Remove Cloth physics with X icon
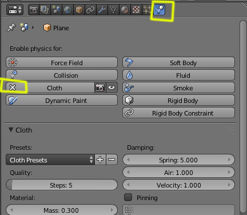Viewport: 247px width, 215px height. point(13,87)
